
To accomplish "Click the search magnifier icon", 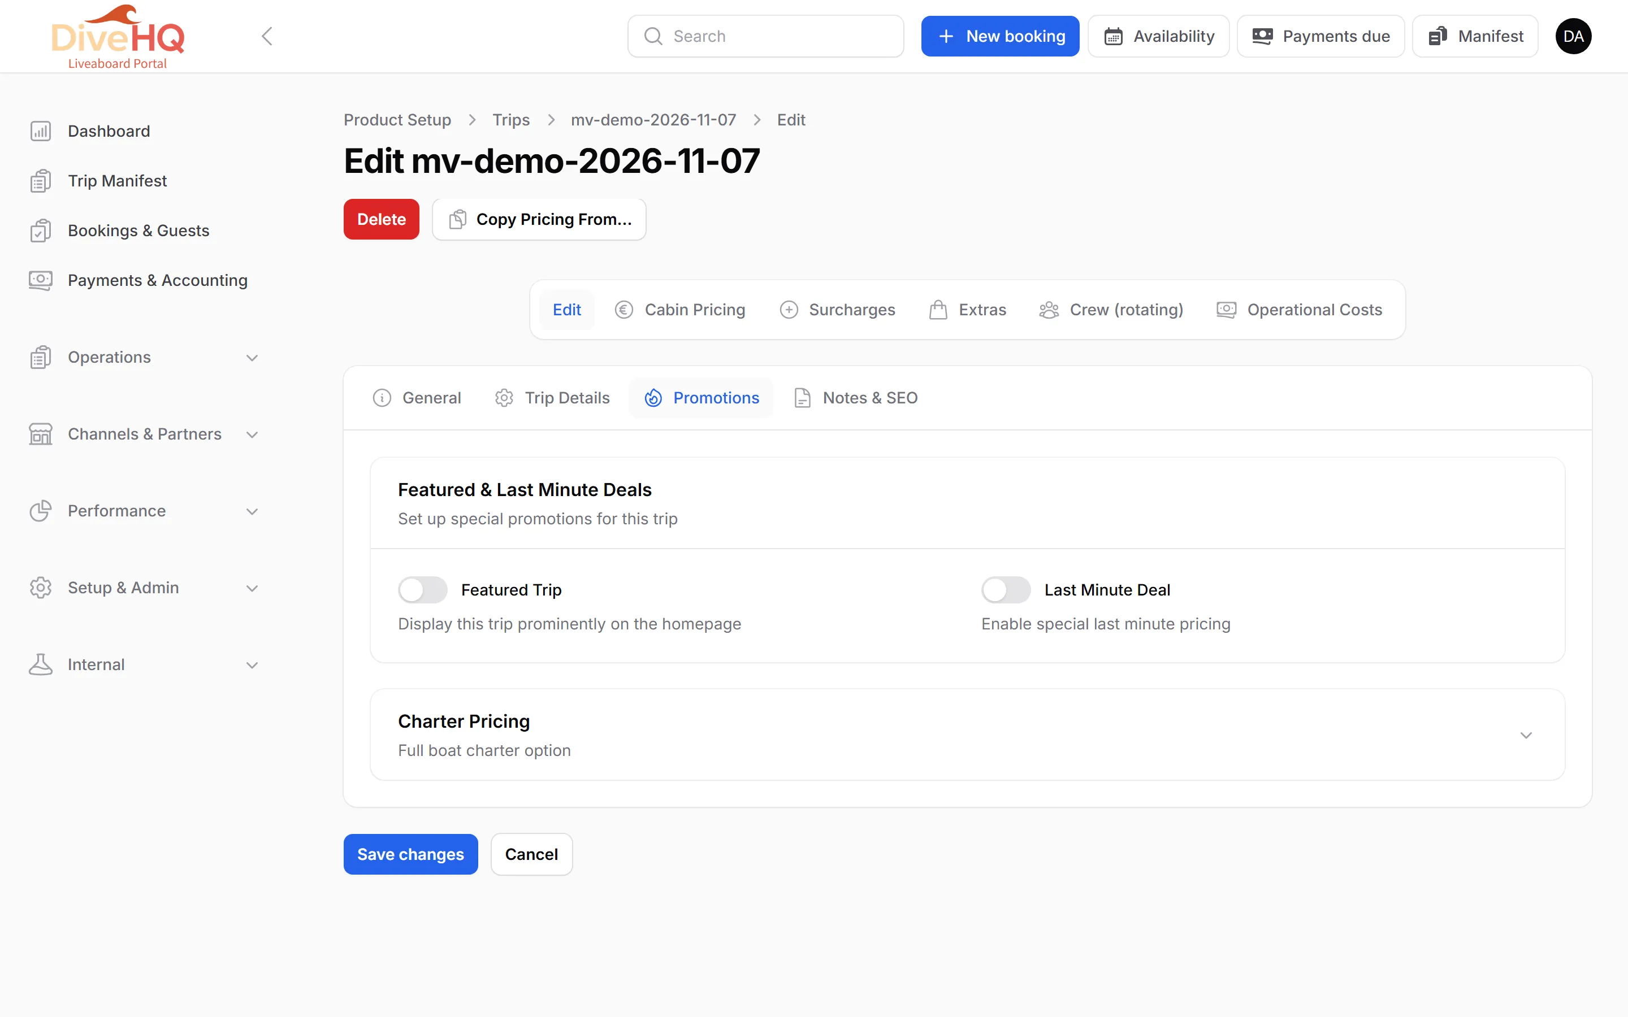I will pyautogui.click(x=653, y=36).
